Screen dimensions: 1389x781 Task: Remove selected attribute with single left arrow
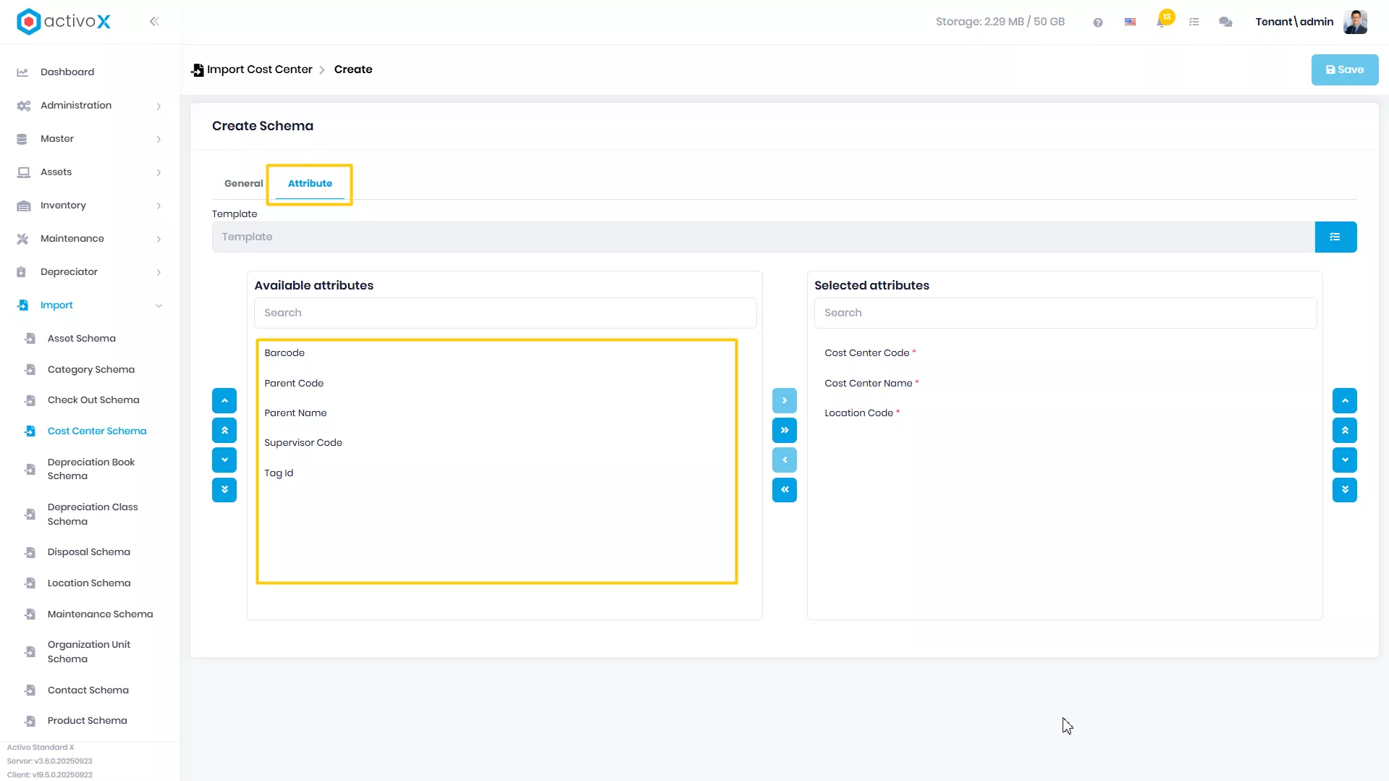coord(785,460)
